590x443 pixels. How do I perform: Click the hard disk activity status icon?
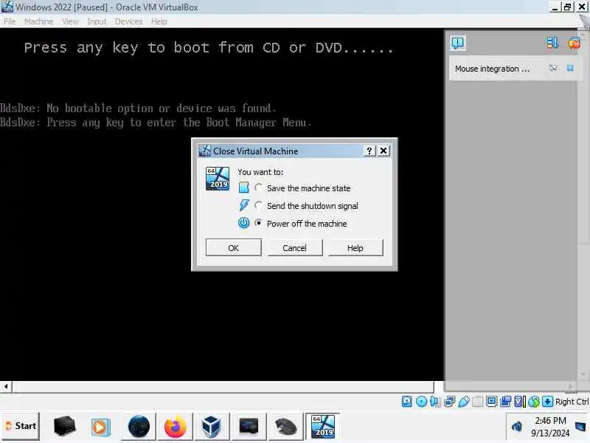coord(407,402)
